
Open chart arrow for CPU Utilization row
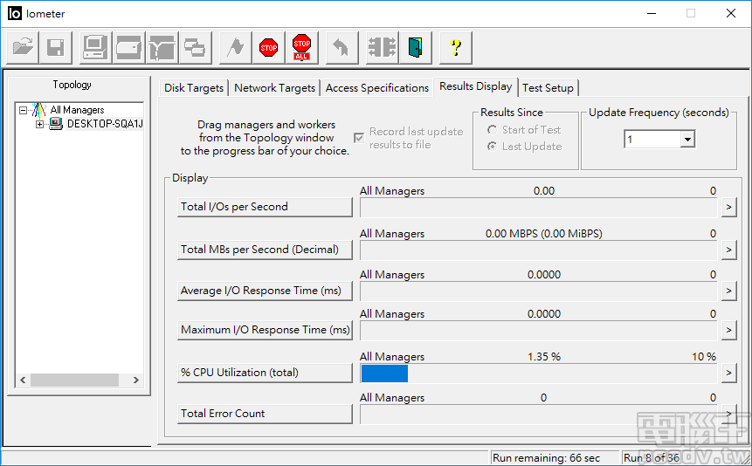click(729, 373)
